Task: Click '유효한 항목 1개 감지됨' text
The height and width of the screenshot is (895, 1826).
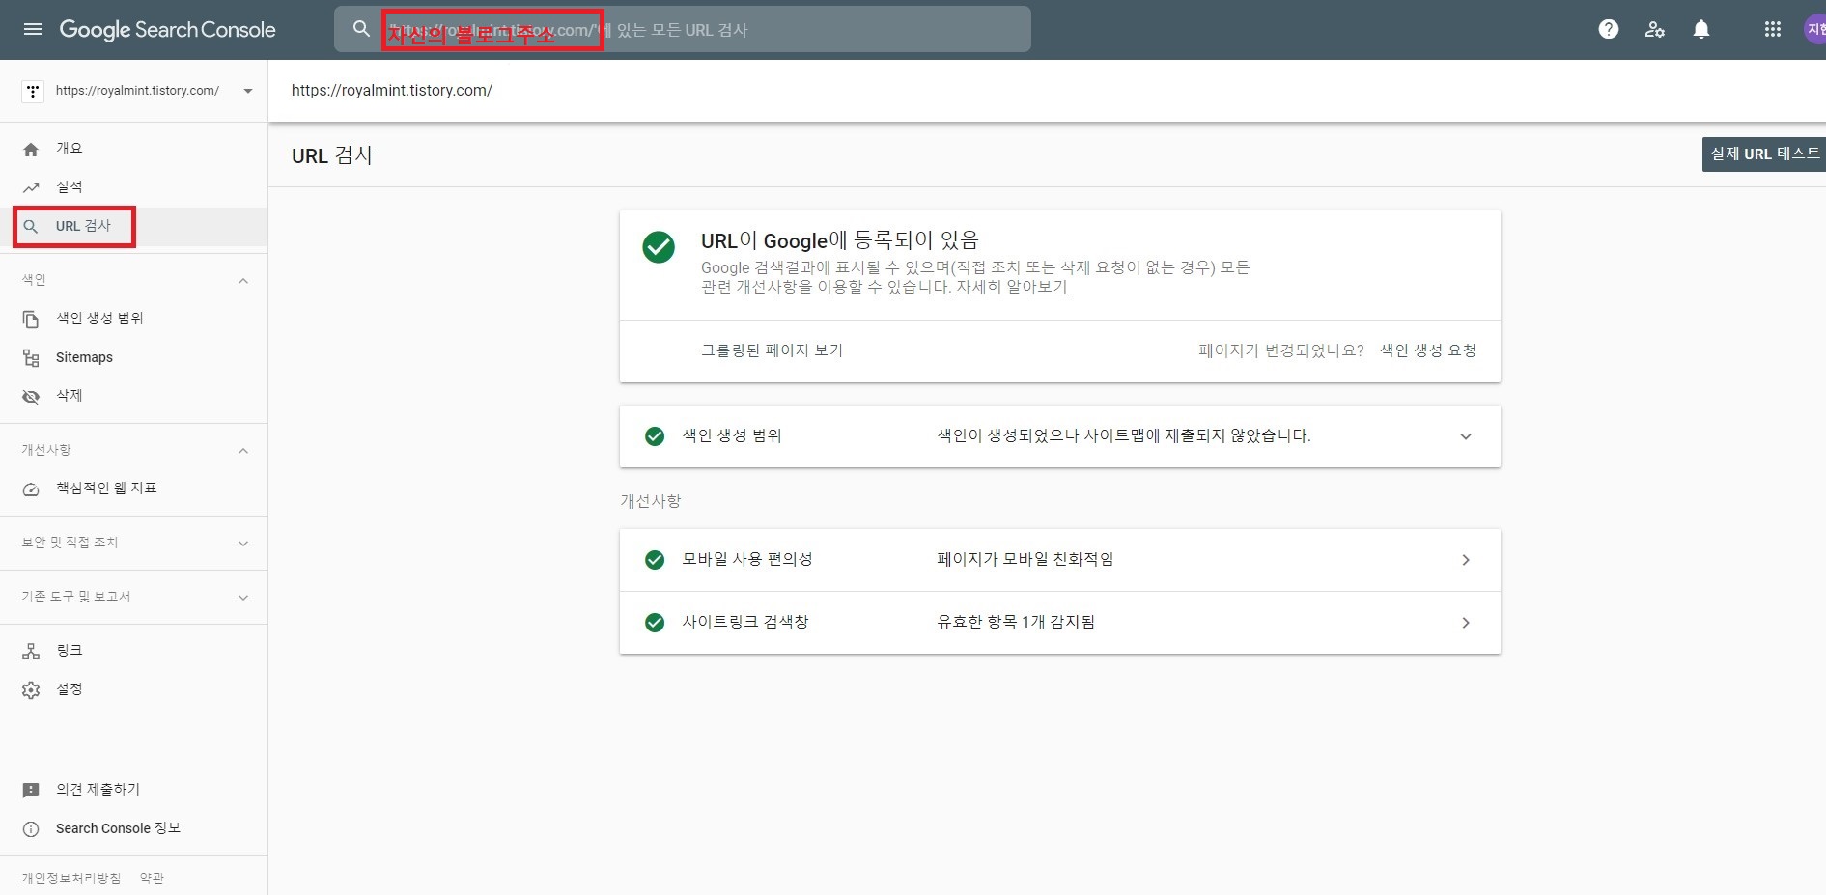Action: tap(1016, 623)
